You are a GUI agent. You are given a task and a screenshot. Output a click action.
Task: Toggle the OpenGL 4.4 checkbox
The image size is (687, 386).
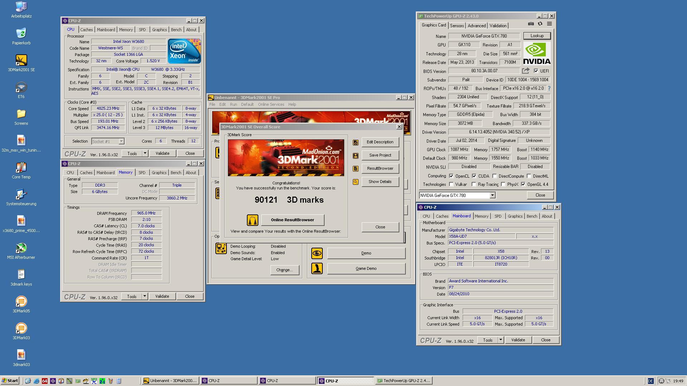point(523,184)
